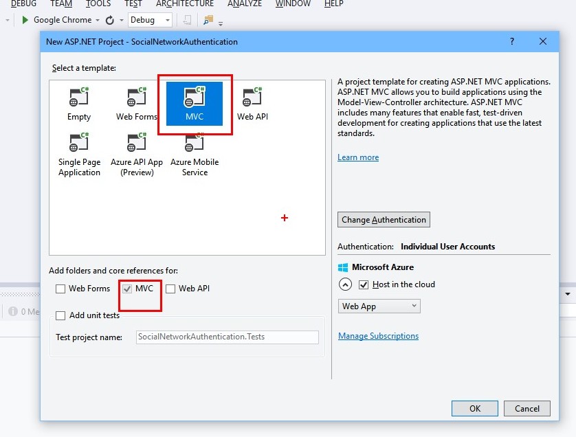The image size is (576, 437).
Task: Open the ARCHITECTURE menu
Action: 185,3
